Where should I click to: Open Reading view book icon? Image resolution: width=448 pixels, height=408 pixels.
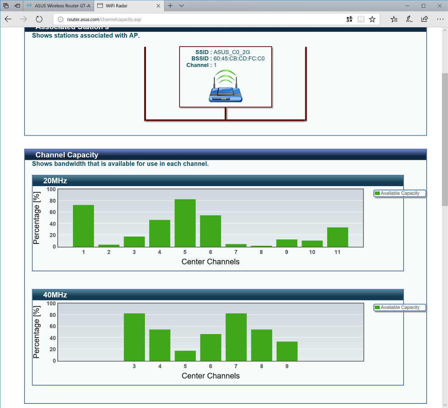(x=361, y=19)
